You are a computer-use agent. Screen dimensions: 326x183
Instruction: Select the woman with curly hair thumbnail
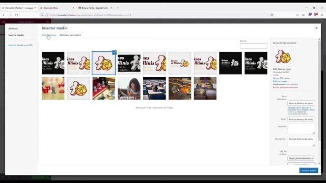click(129, 88)
